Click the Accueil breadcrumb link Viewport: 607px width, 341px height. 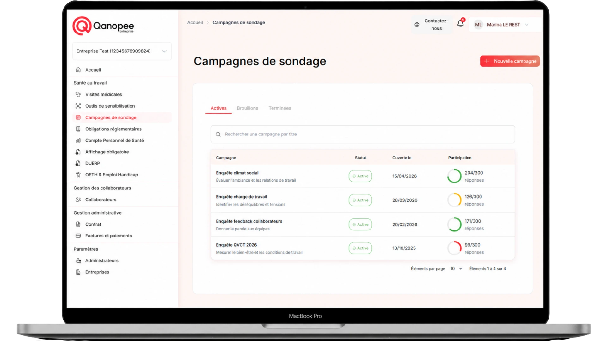[195, 22]
